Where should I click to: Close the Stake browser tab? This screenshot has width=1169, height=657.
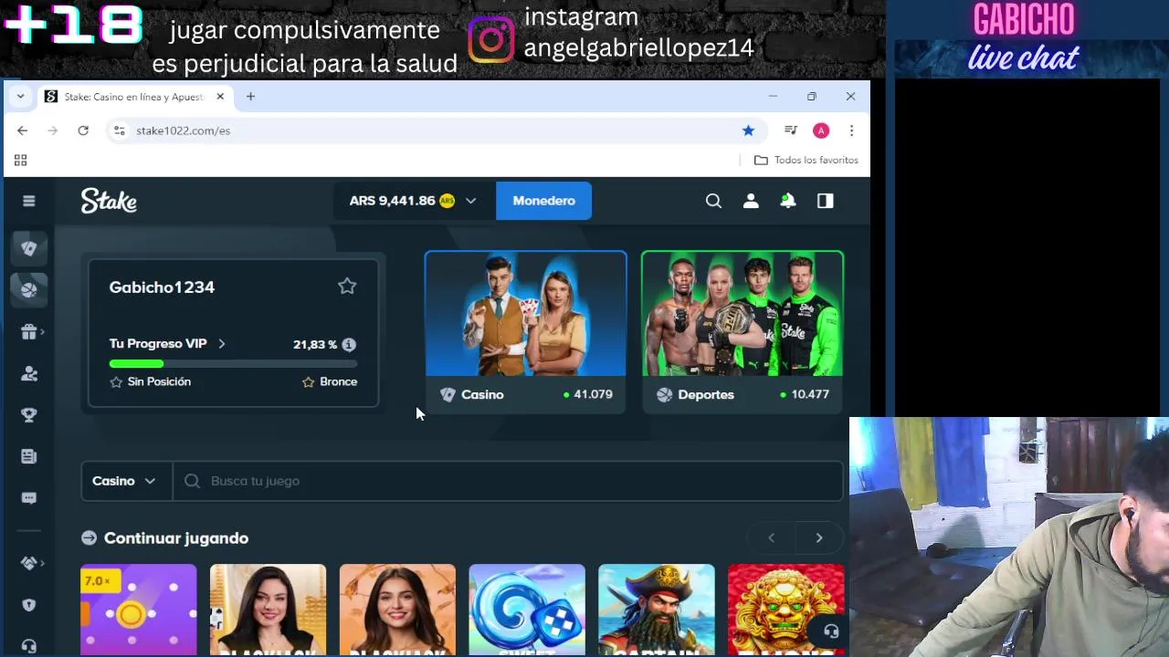coord(220,97)
